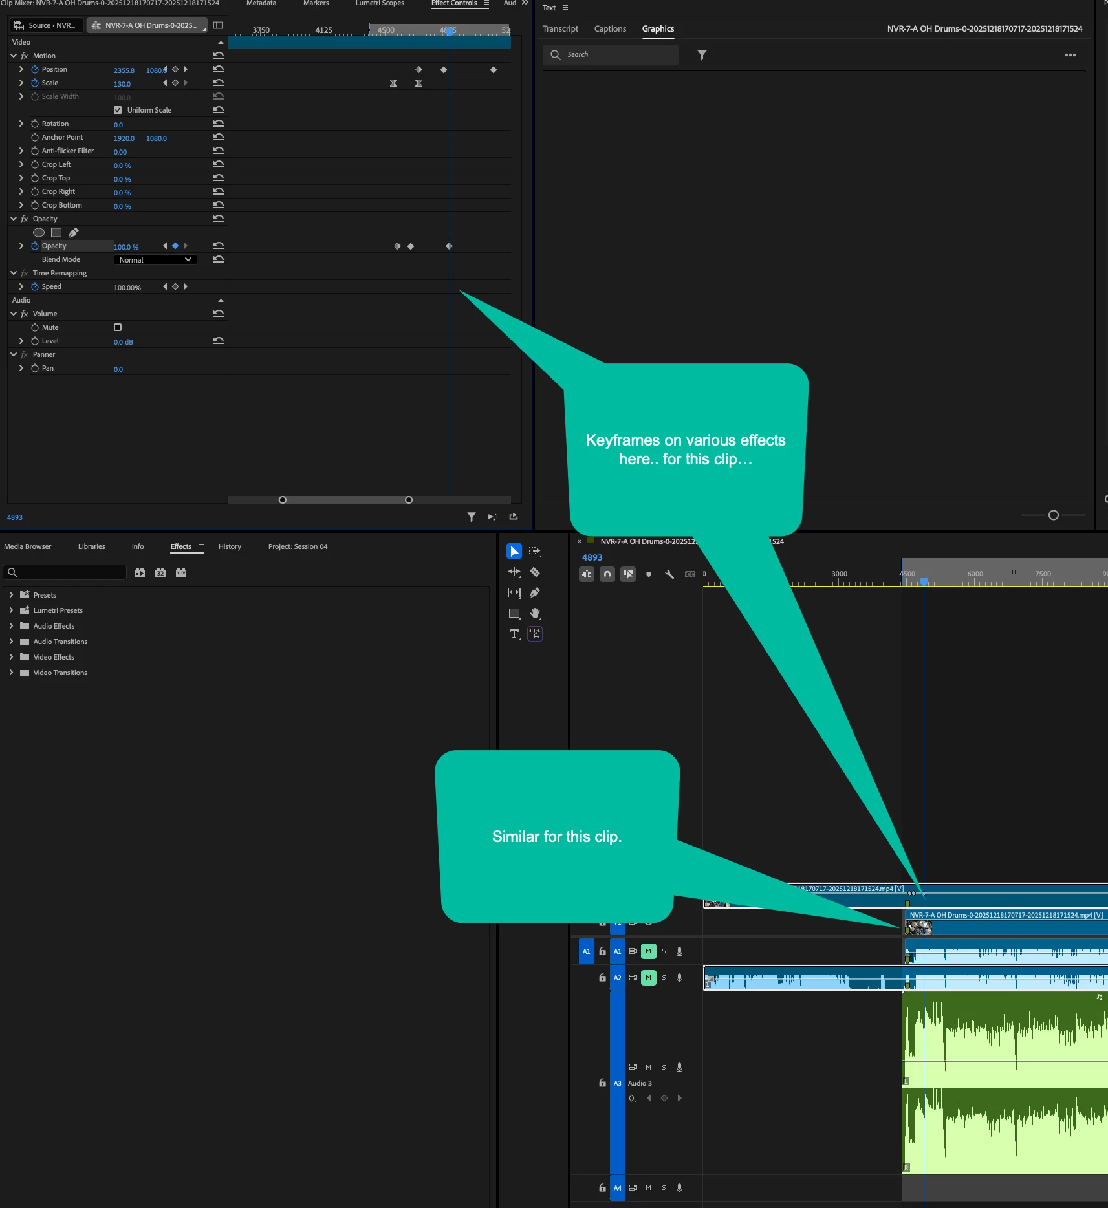Reset the Position parameter
1108x1208 pixels.
219,69
